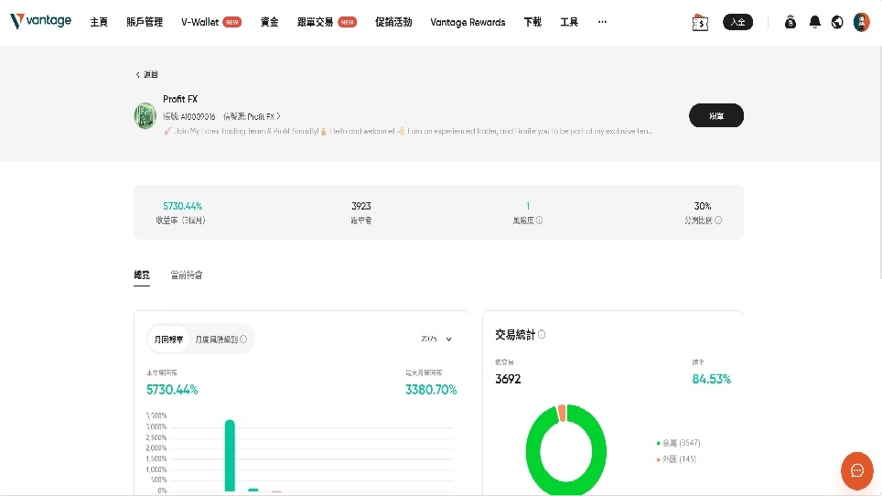This screenshot has width=882, height=496.
Task: Click the 3923 followers count
Action: pos(361,206)
